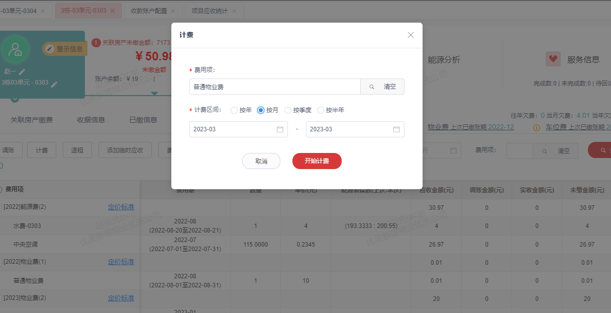Select 普通物业费 table row

click(x=29, y=280)
